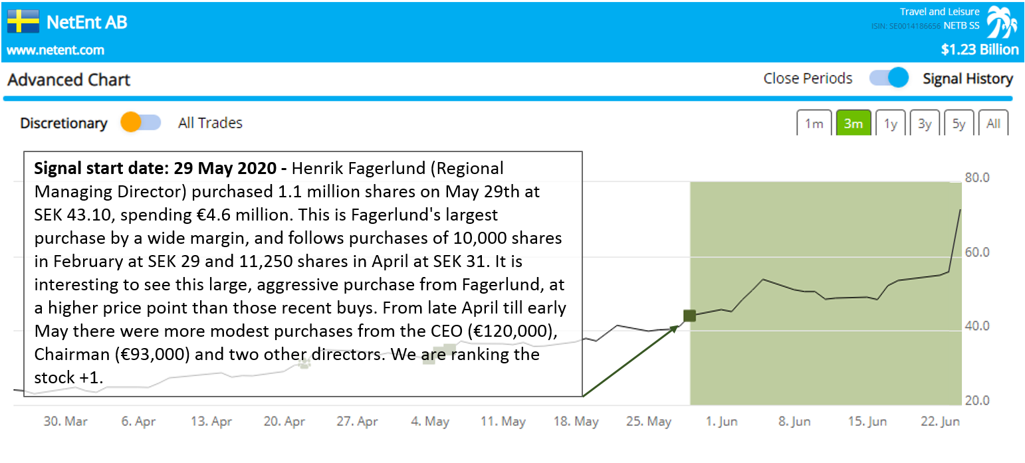
Task: Show All time chart range
Action: pos(993,124)
